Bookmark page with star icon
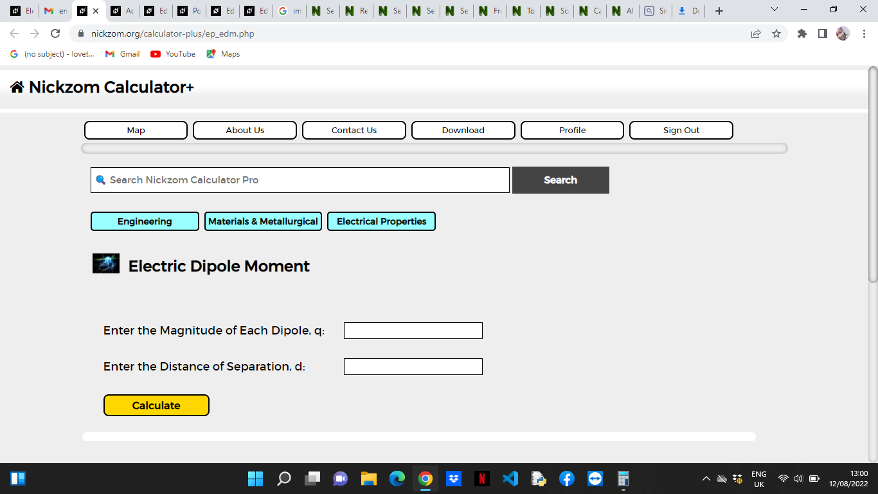This screenshot has height=494, width=878. (x=776, y=33)
